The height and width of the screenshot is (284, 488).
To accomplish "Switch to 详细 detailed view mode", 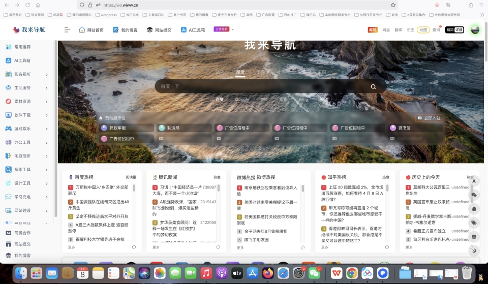I will pos(459,30).
